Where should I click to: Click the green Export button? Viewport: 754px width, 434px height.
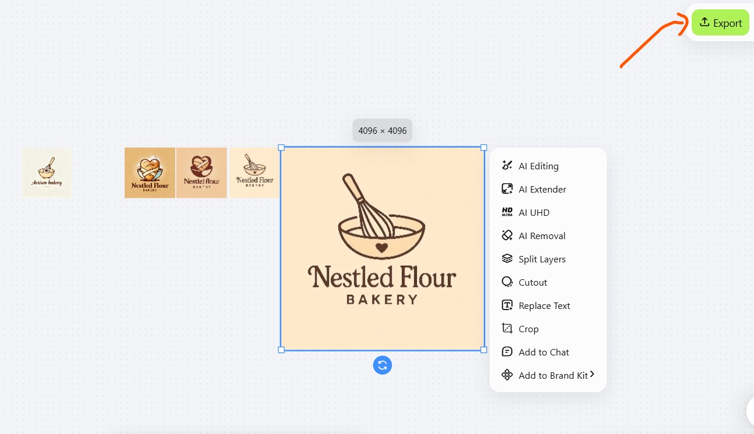tap(720, 23)
